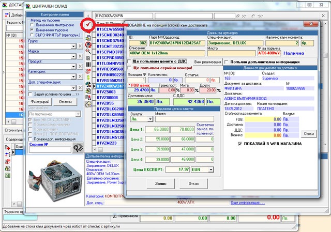Select Динамично филтриране radio option

pyautogui.click(x=32, y=25)
